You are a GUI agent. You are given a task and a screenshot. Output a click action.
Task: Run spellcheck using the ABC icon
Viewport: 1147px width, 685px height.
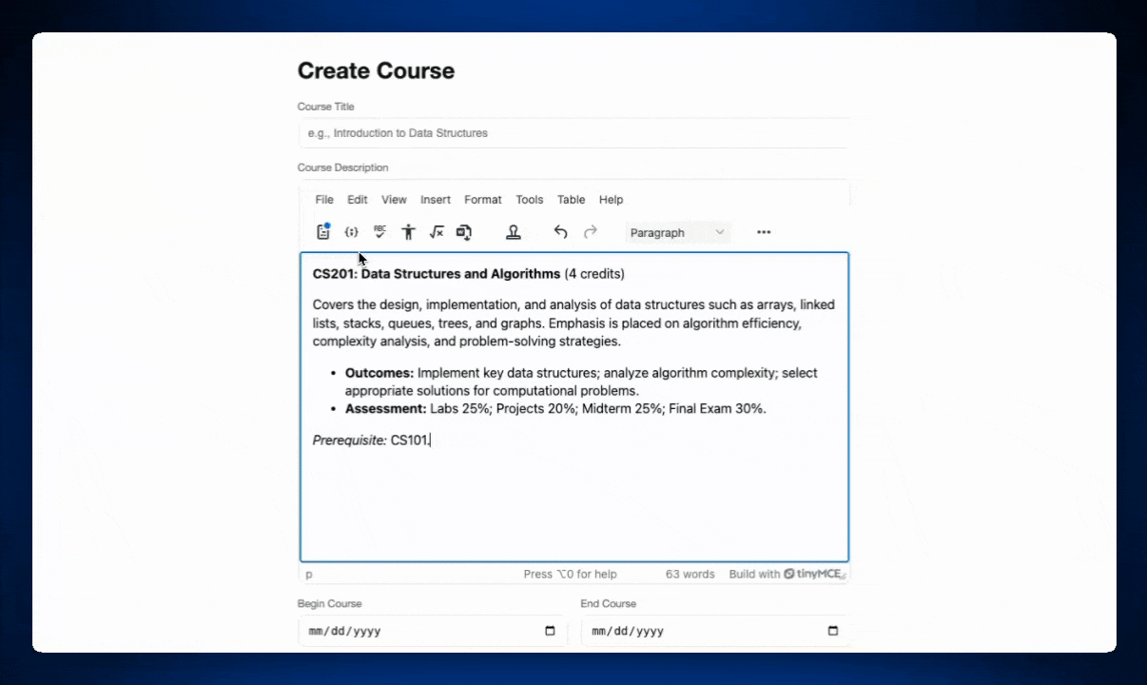pos(379,232)
